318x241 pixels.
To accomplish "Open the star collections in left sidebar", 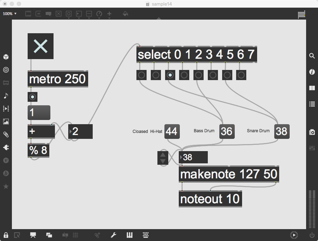I will [x=6, y=186].
